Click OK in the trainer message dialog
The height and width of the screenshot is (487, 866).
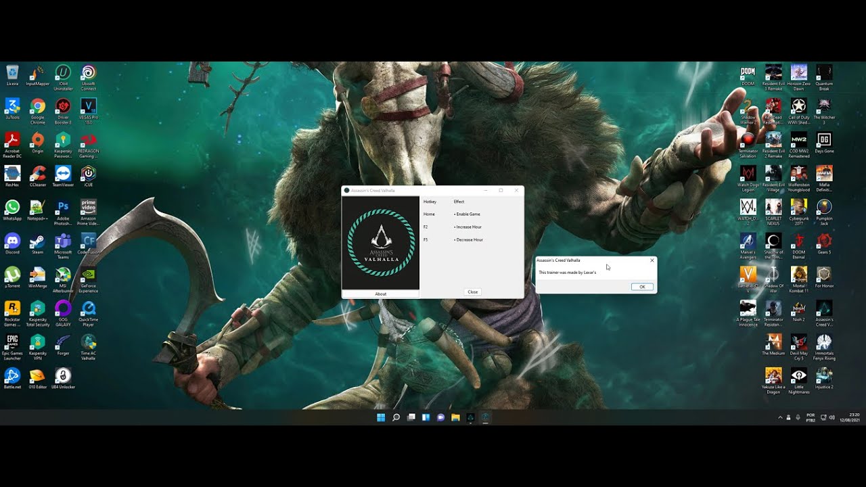642,287
